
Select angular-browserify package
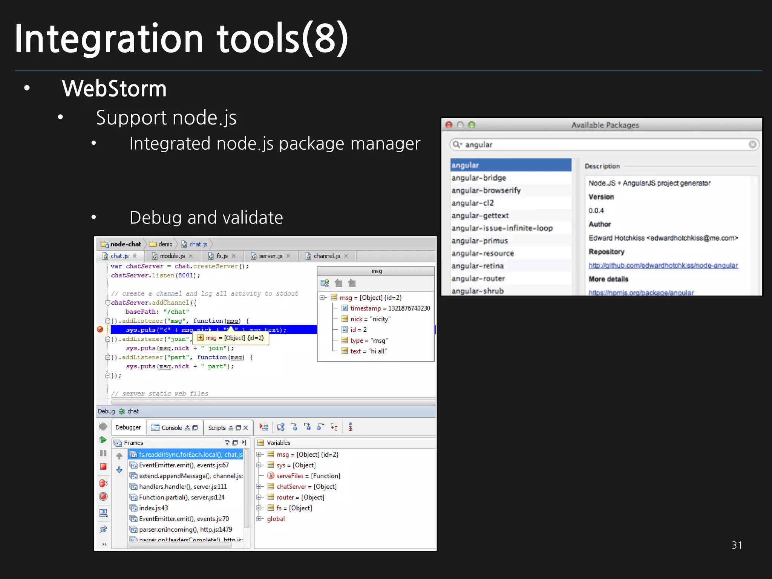511,190
